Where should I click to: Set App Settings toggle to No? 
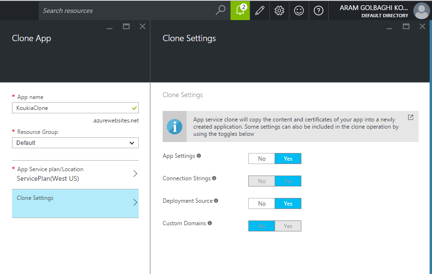(x=262, y=159)
